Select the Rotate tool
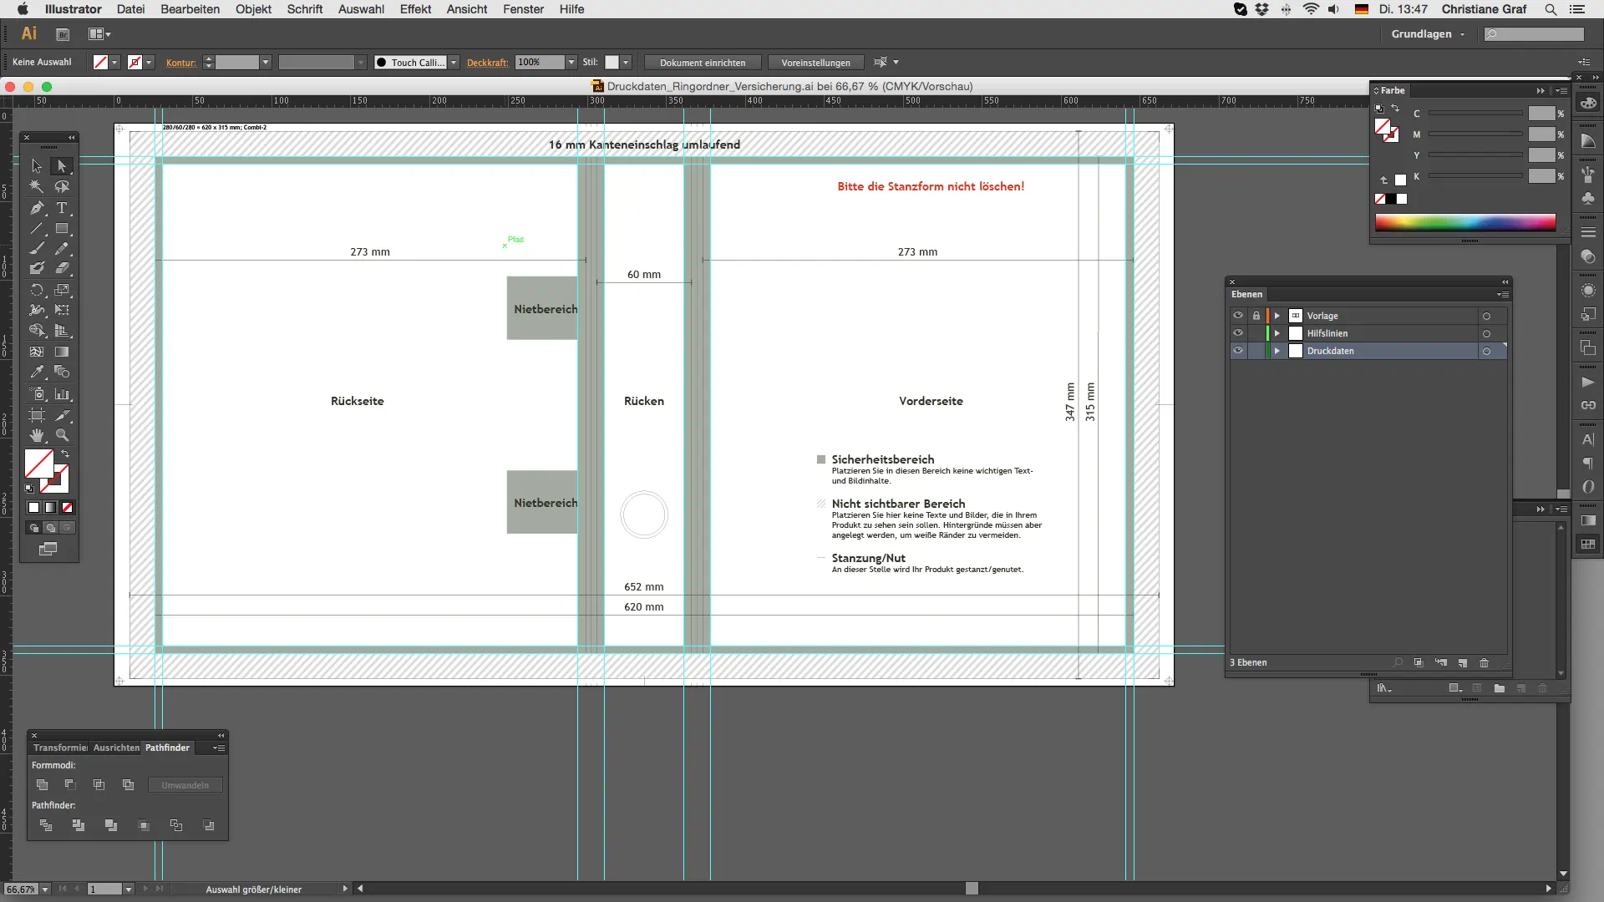The image size is (1604, 902). tap(37, 290)
